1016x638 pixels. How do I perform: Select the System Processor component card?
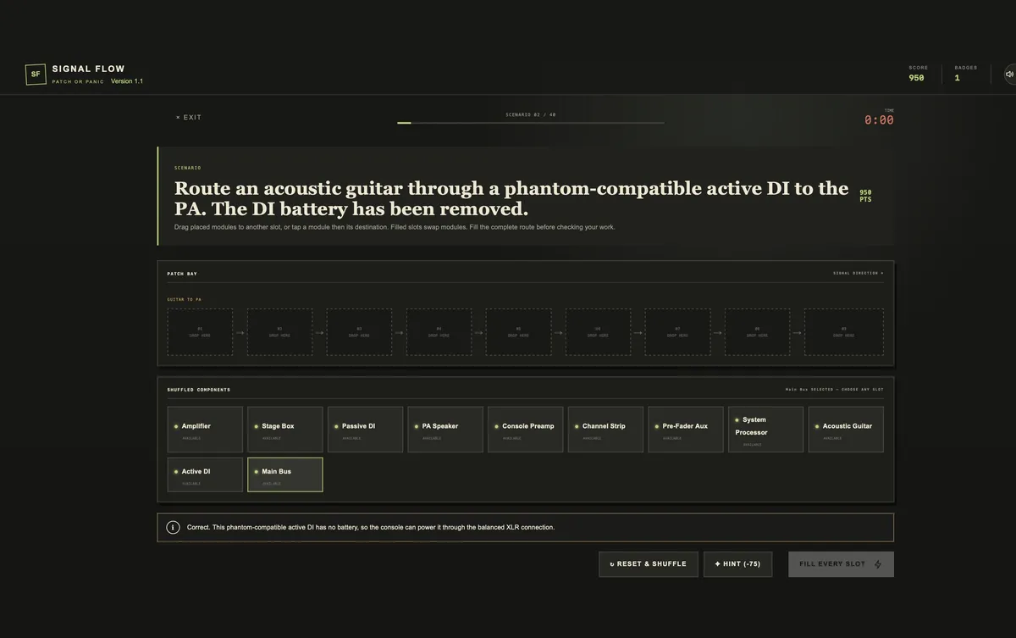765,430
